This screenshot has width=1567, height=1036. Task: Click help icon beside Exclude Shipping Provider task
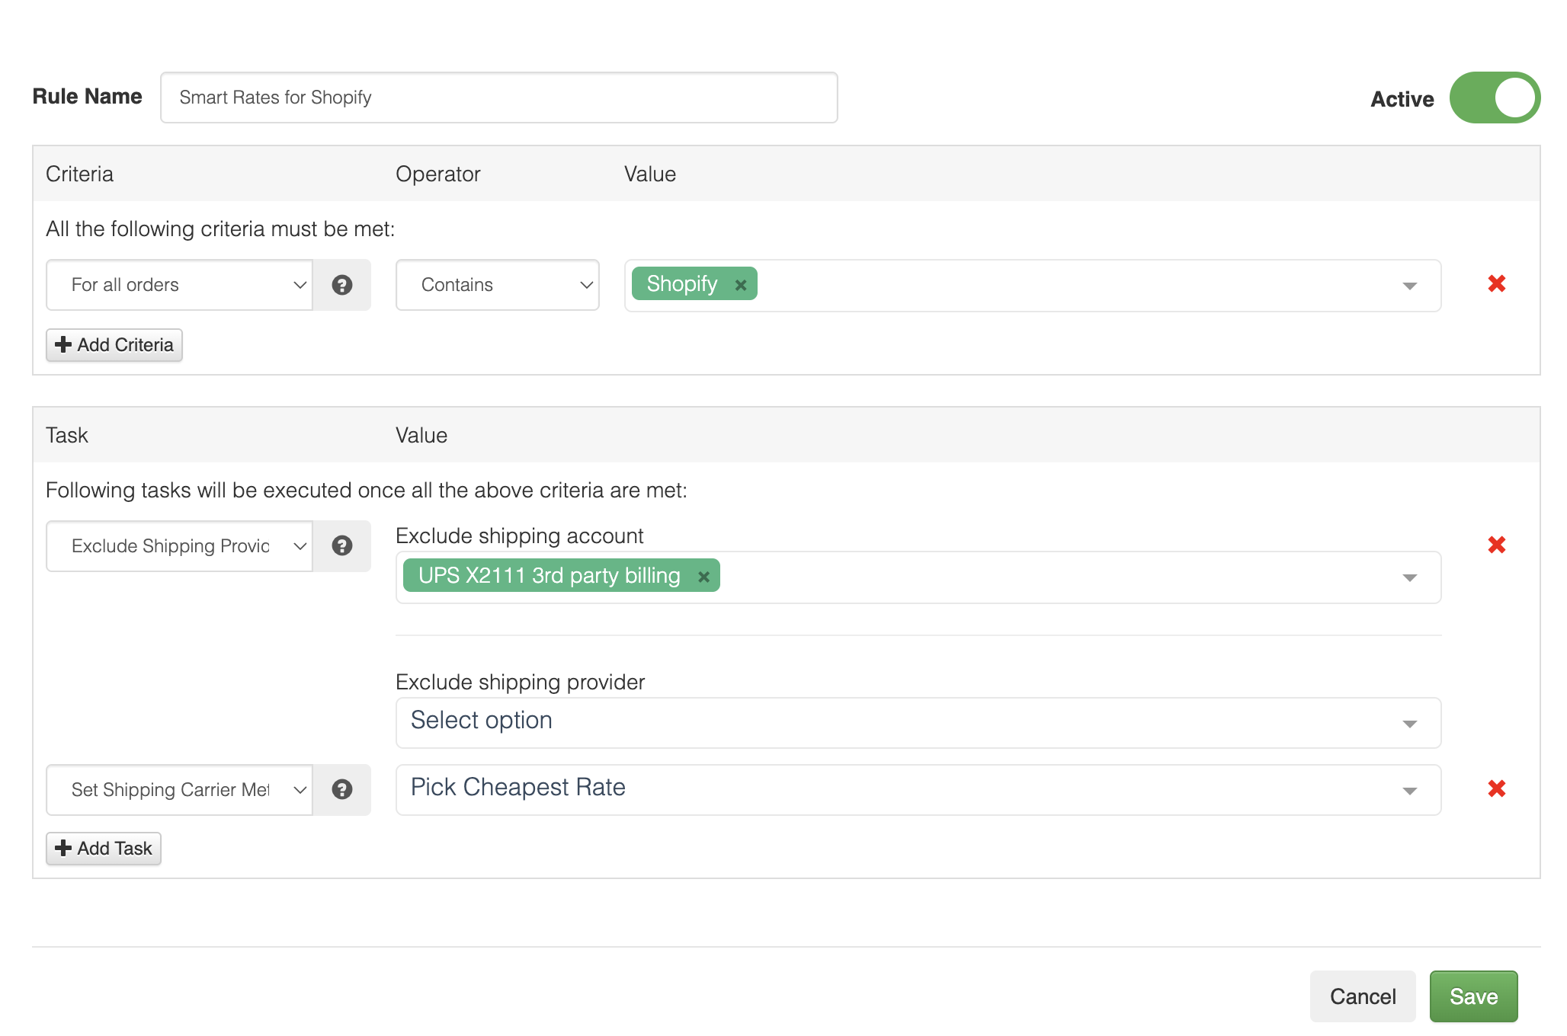[x=341, y=545]
